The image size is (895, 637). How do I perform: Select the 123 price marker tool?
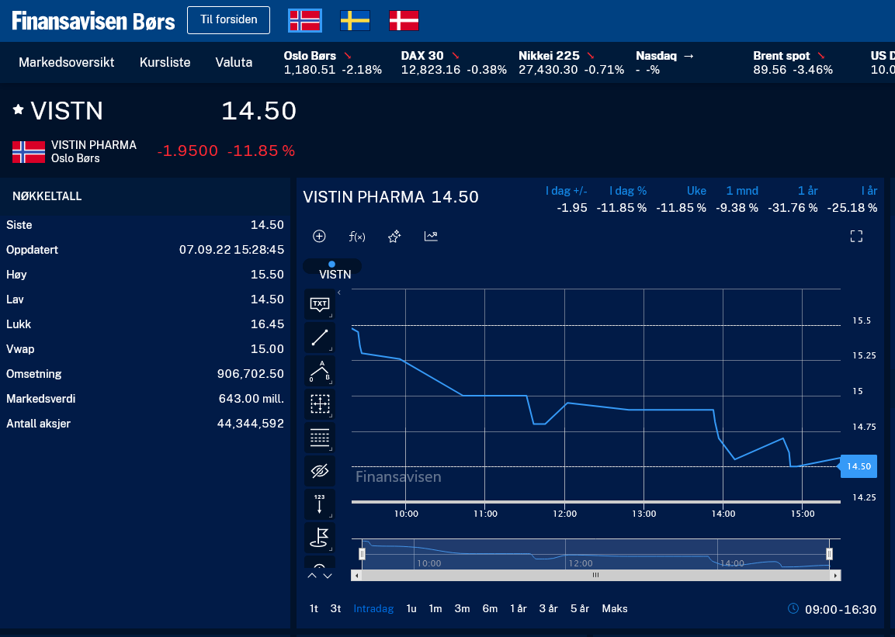(x=320, y=504)
